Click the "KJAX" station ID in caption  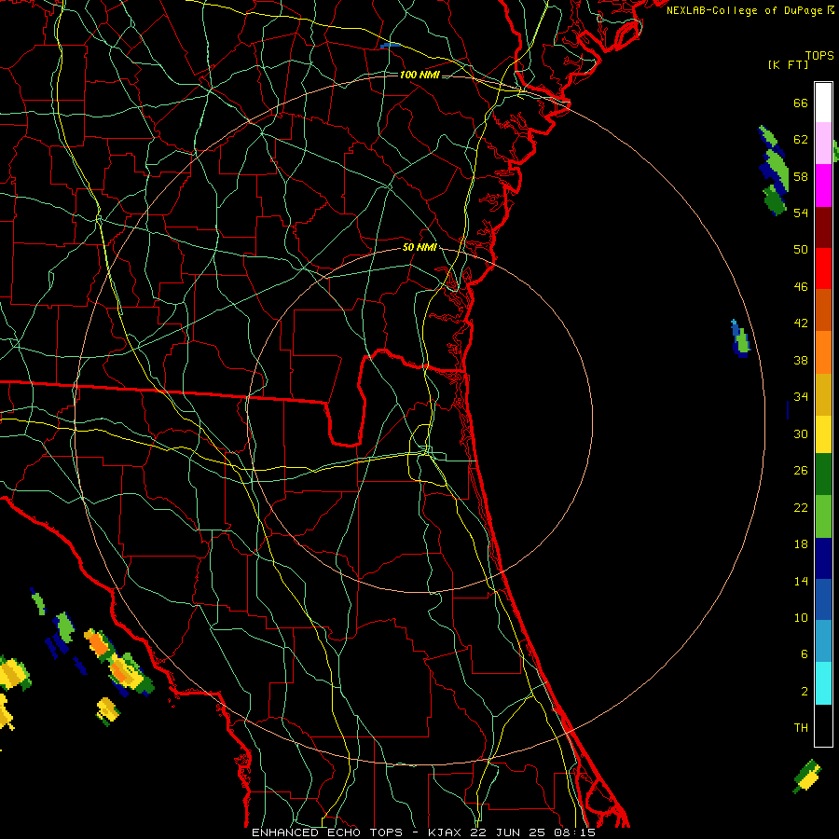pos(446,832)
